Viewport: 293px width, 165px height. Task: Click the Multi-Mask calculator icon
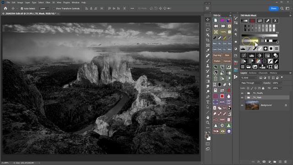coord(276,67)
